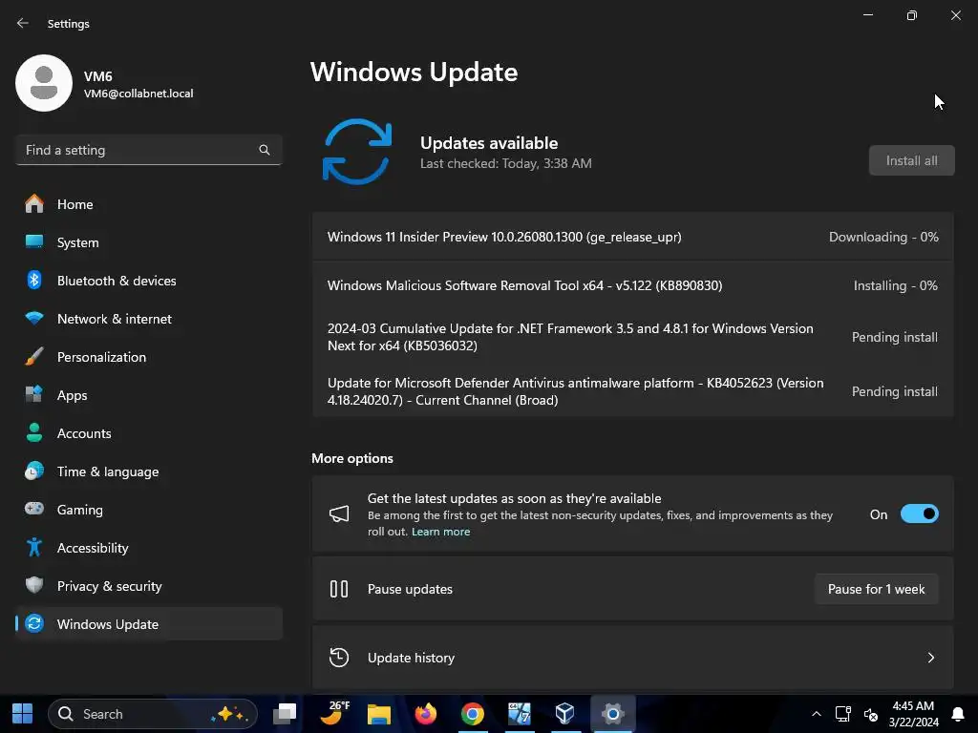Click the Find a setting search field
978x733 pixels.
[148, 150]
